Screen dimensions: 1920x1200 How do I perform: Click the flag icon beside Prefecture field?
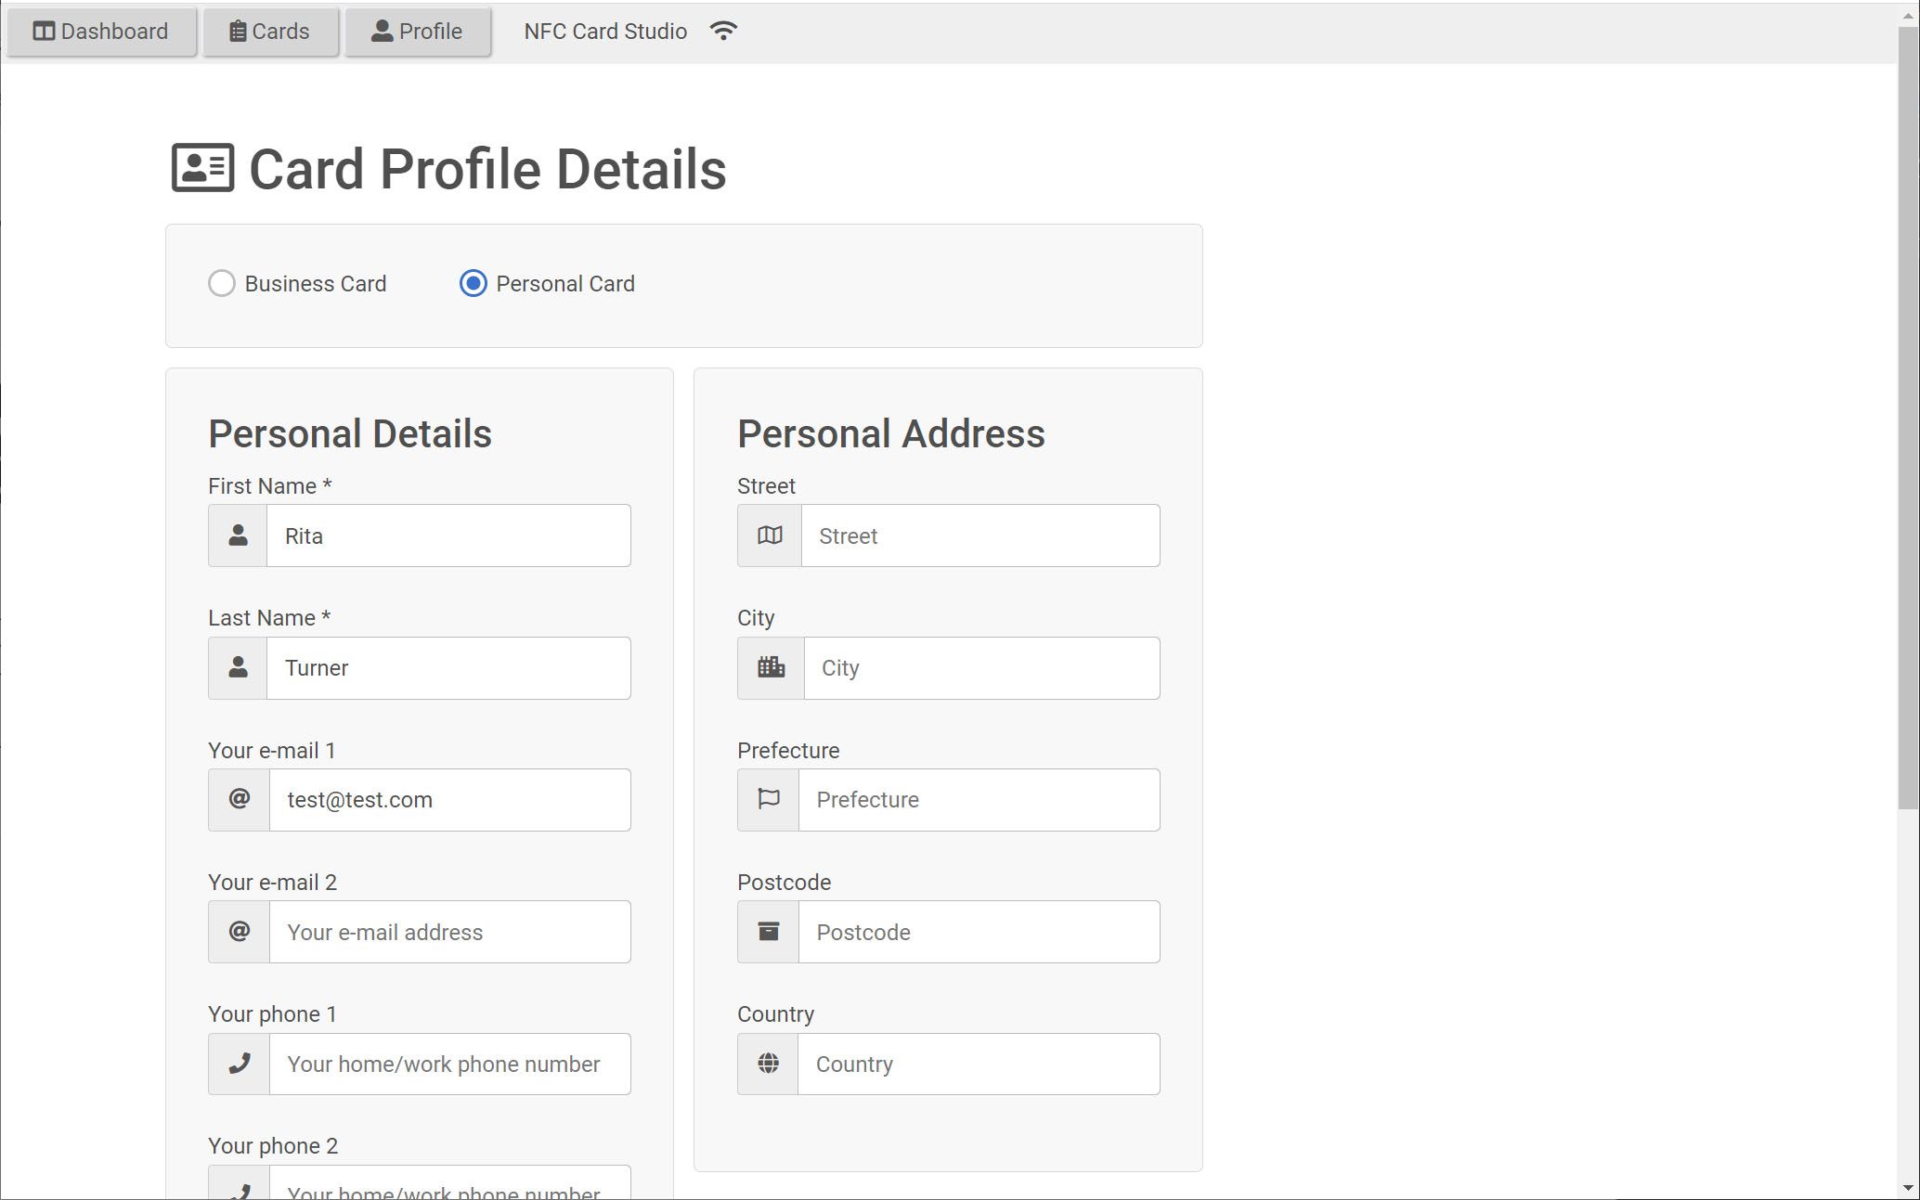pos(769,799)
